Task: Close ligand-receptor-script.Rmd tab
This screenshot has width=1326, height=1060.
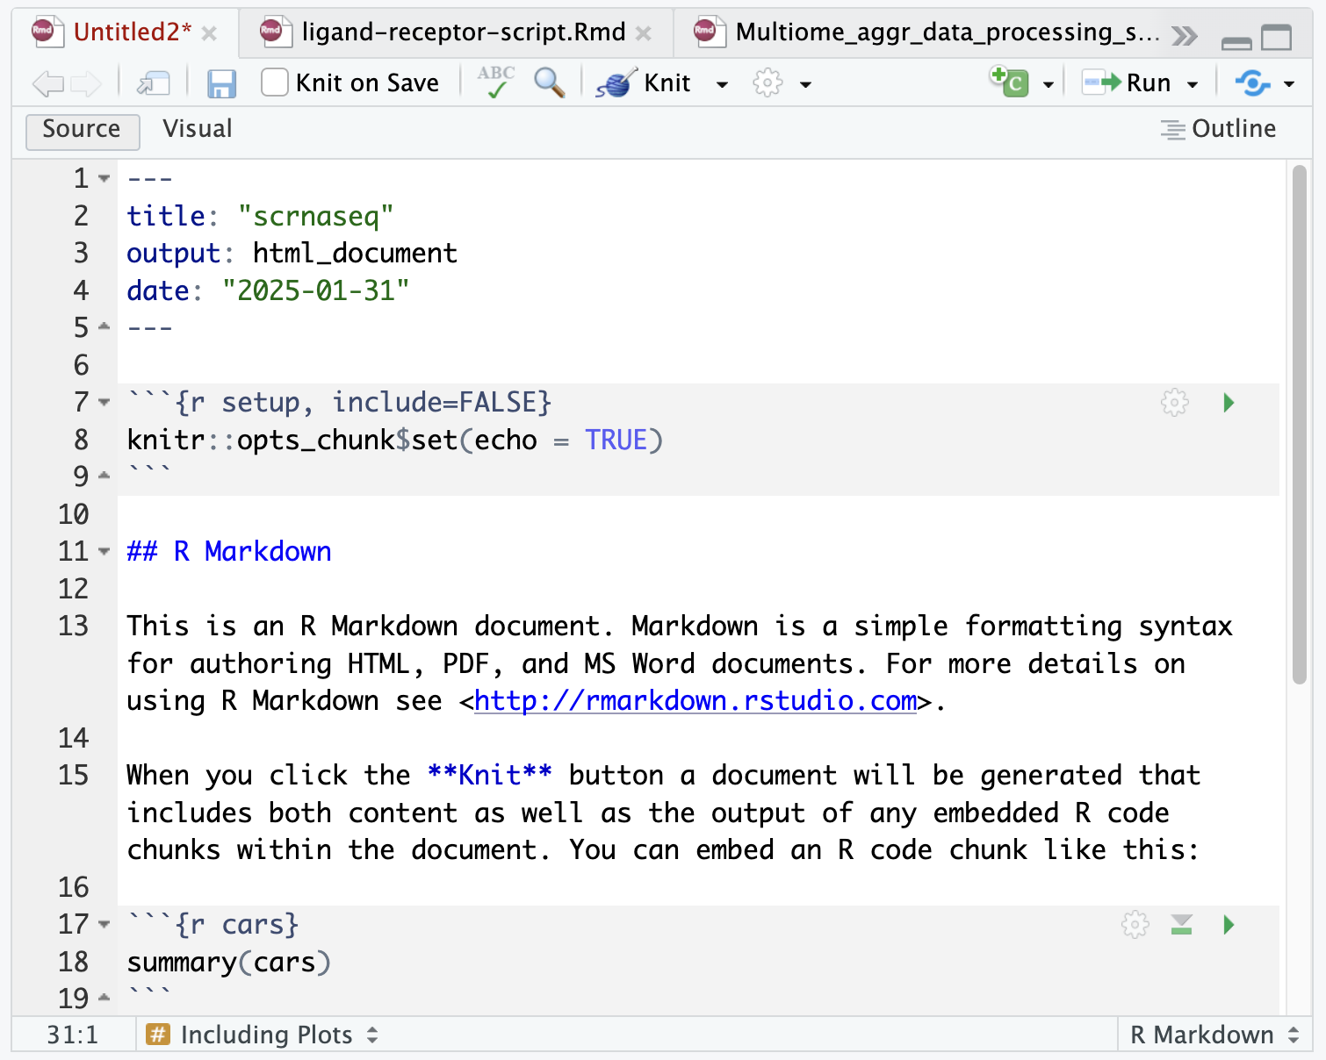Action: click(644, 33)
